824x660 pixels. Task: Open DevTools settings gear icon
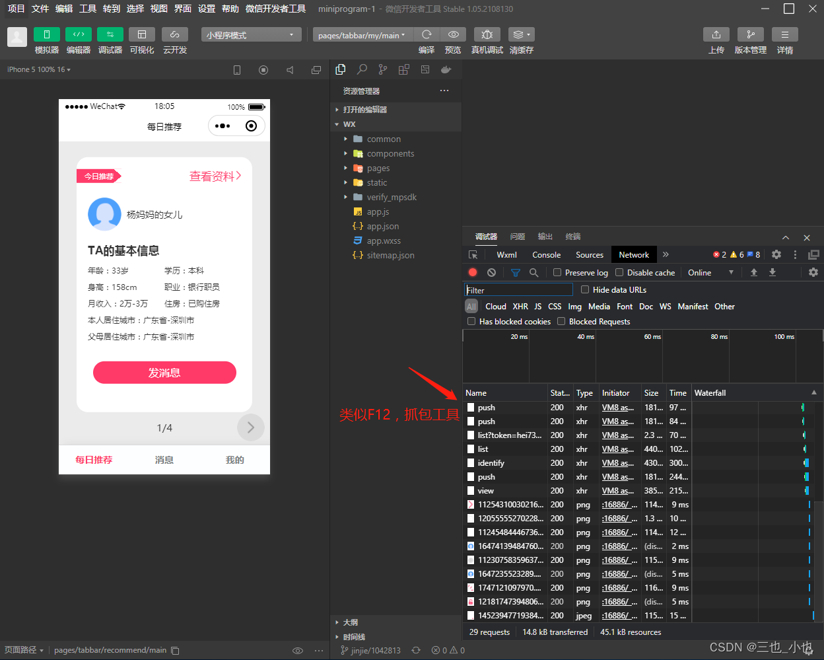[776, 254]
